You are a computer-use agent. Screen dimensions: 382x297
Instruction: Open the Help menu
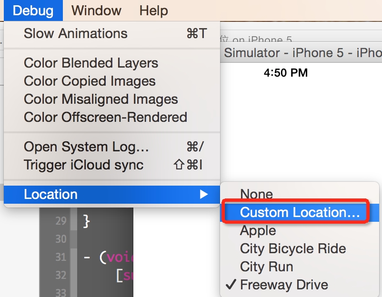coord(153,10)
